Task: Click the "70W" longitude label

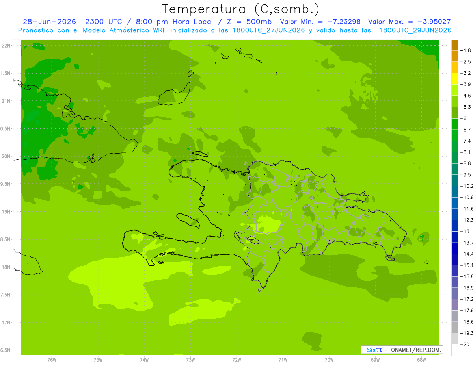Action: (329, 360)
